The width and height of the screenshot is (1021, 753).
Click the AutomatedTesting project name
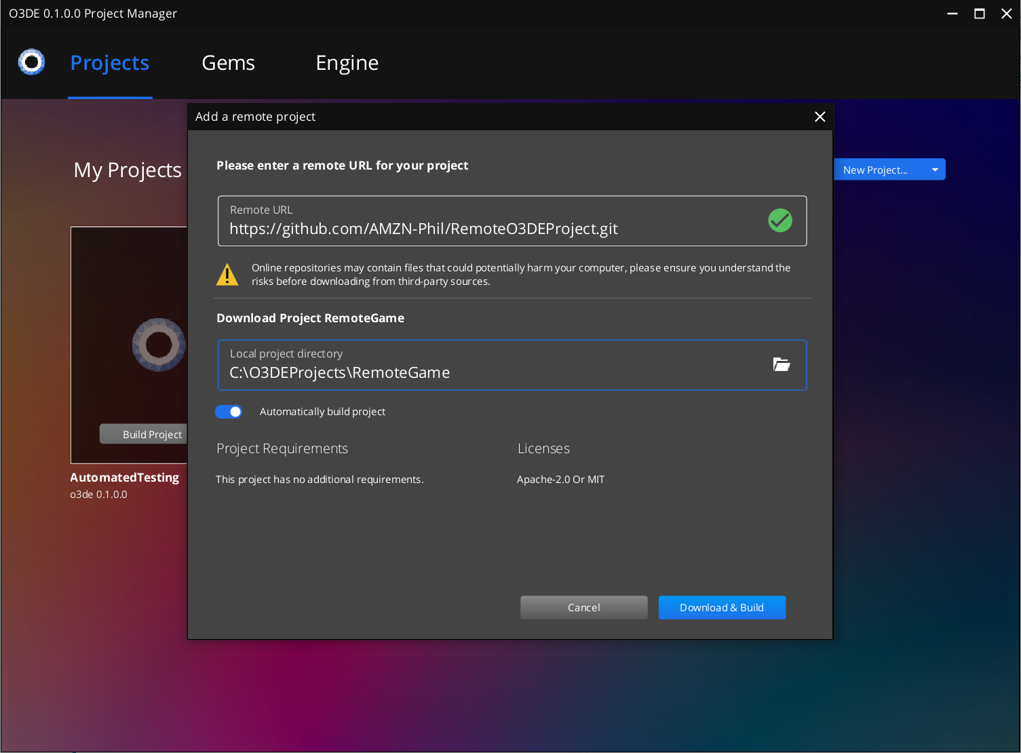tap(124, 477)
